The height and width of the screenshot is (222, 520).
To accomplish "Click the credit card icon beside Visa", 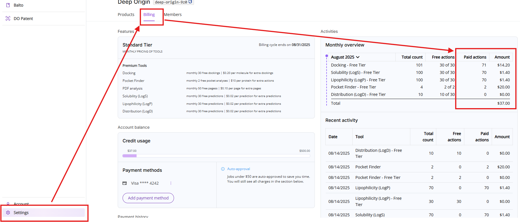I will pyautogui.click(x=125, y=183).
